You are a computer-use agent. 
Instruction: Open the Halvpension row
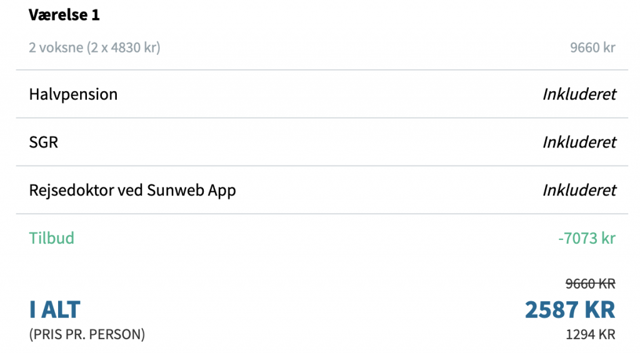[322, 94]
